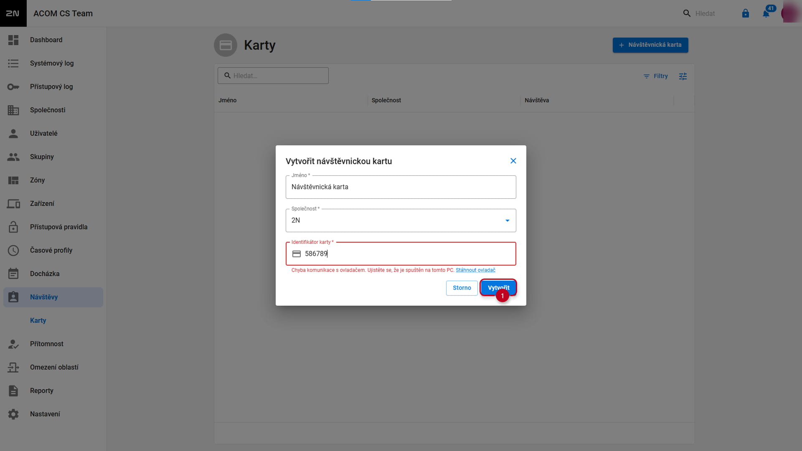Open Přístupová pravidla menu text
The width and height of the screenshot is (802, 451).
click(x=59, y=227)
